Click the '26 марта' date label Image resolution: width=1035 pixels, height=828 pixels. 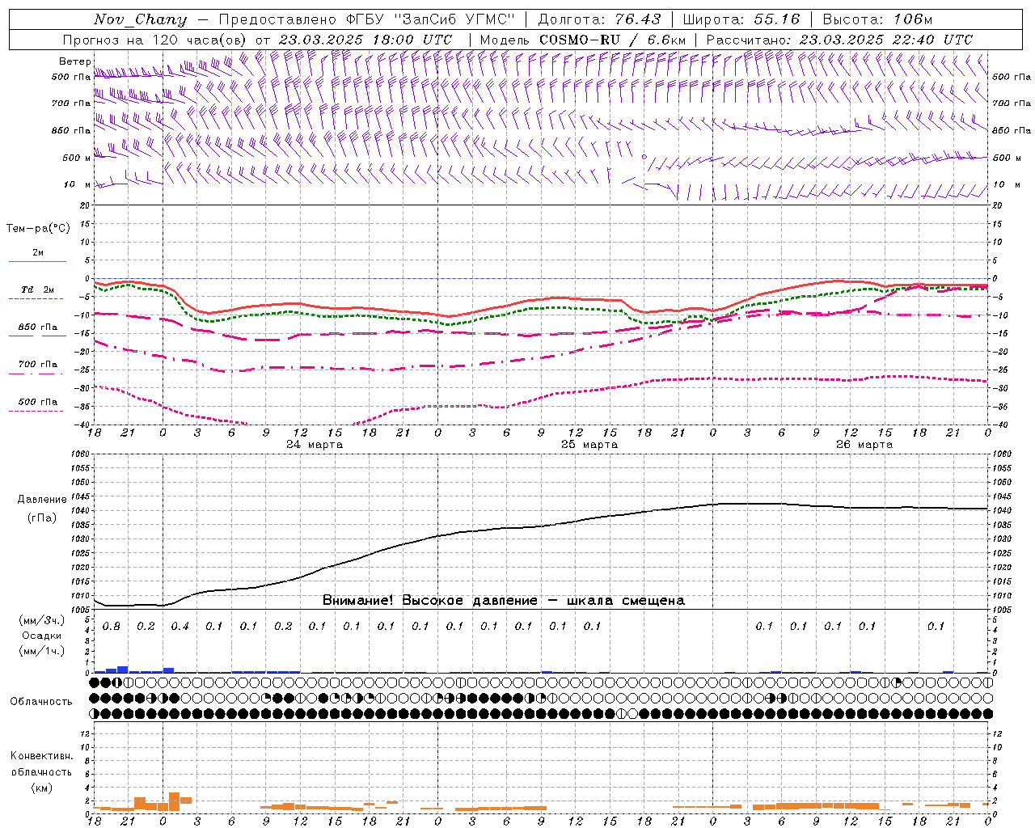(864, 445)
